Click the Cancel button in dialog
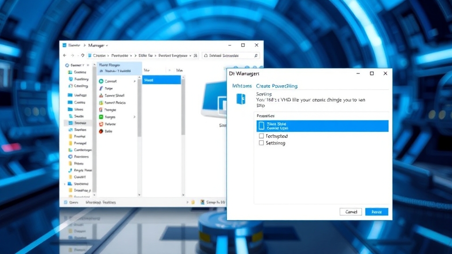The height and width of the screenshot is (254, 452). pyautogui.click(x=350, y=212)
